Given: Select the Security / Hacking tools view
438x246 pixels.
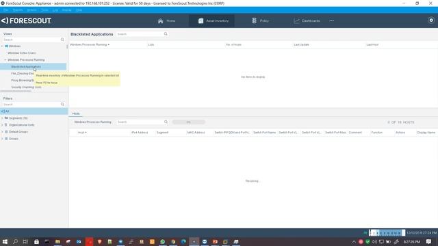Looking at the screenshot, I should tap(26, 87).
